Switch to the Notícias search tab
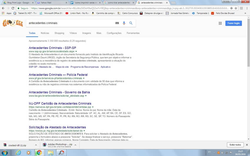Image resolution: width=250 pixels, height=156 pixels. 45,33
